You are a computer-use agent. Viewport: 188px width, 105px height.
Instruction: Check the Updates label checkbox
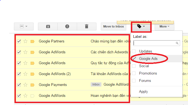tap(134, 51)
